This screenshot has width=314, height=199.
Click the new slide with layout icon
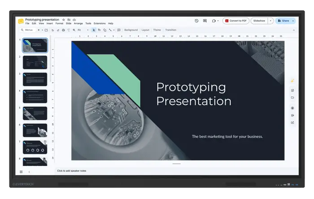point(46,30)
